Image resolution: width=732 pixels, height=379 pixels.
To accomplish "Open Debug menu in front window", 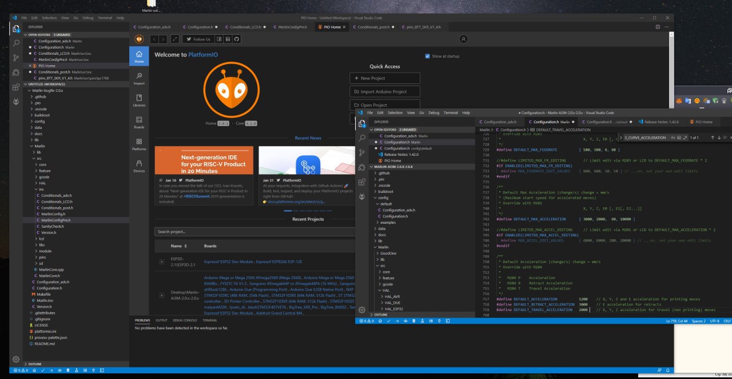I will click(434, 112).
